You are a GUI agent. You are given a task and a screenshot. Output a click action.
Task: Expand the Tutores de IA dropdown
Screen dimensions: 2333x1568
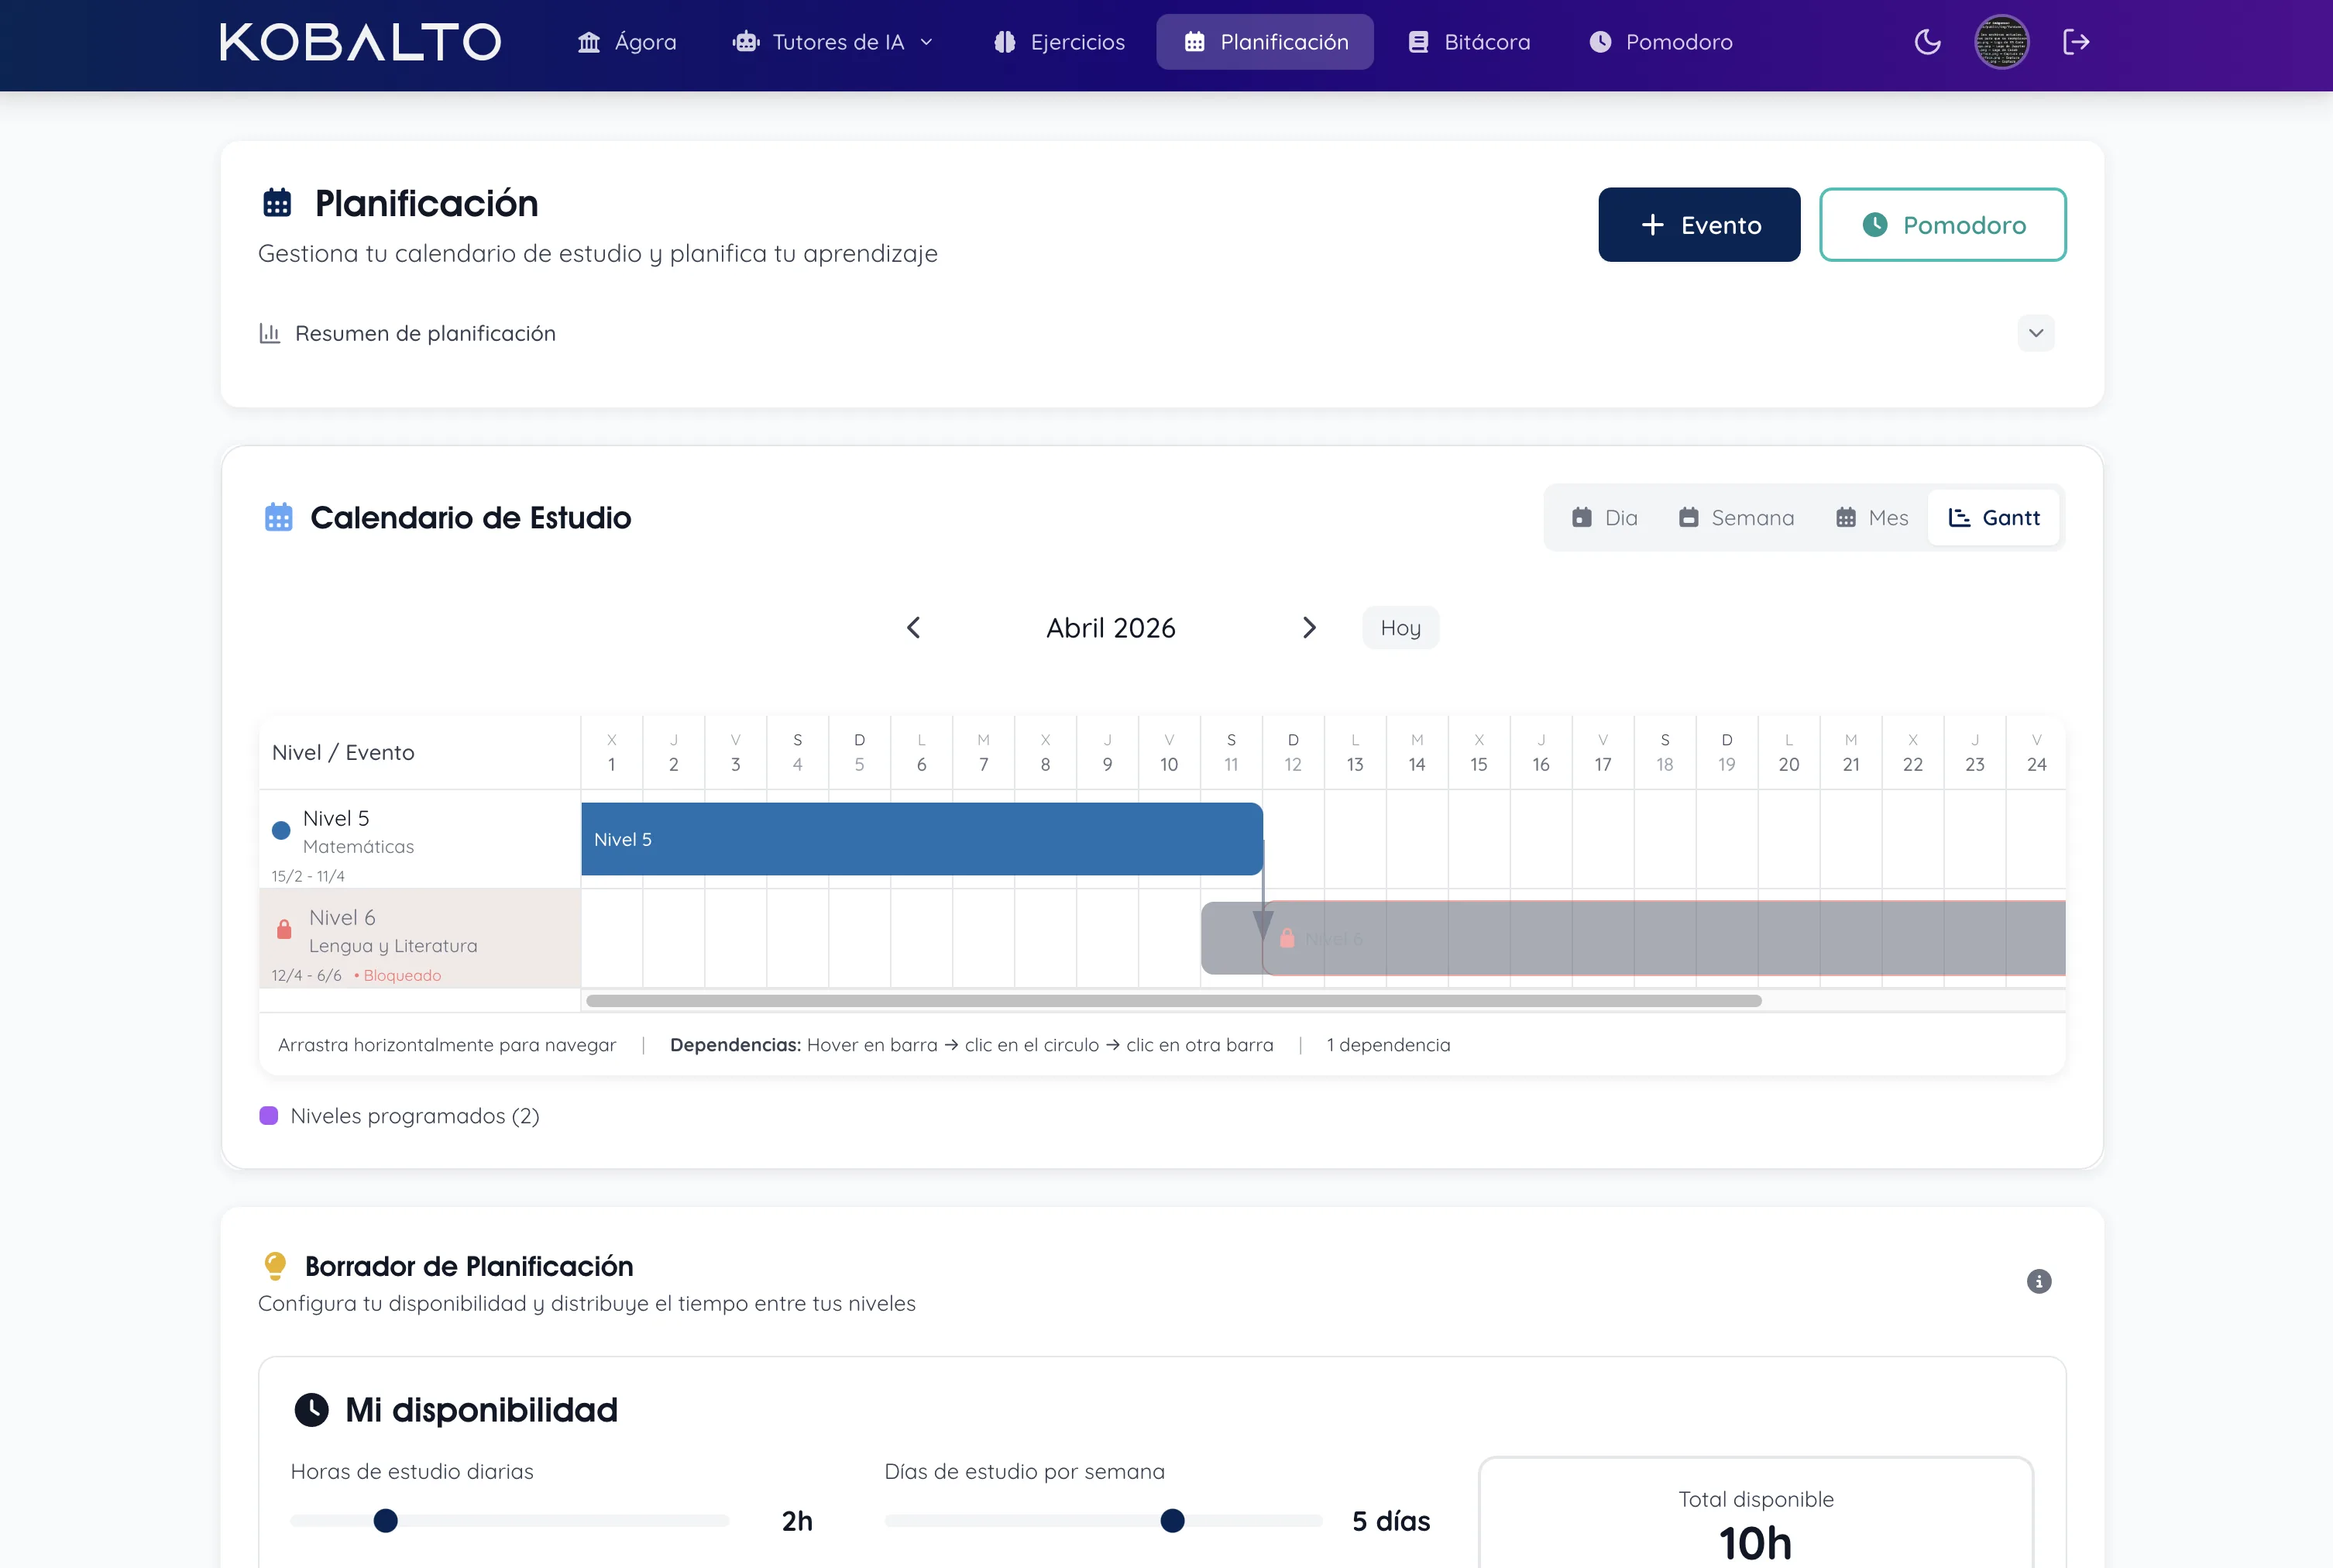coord(833,42)
